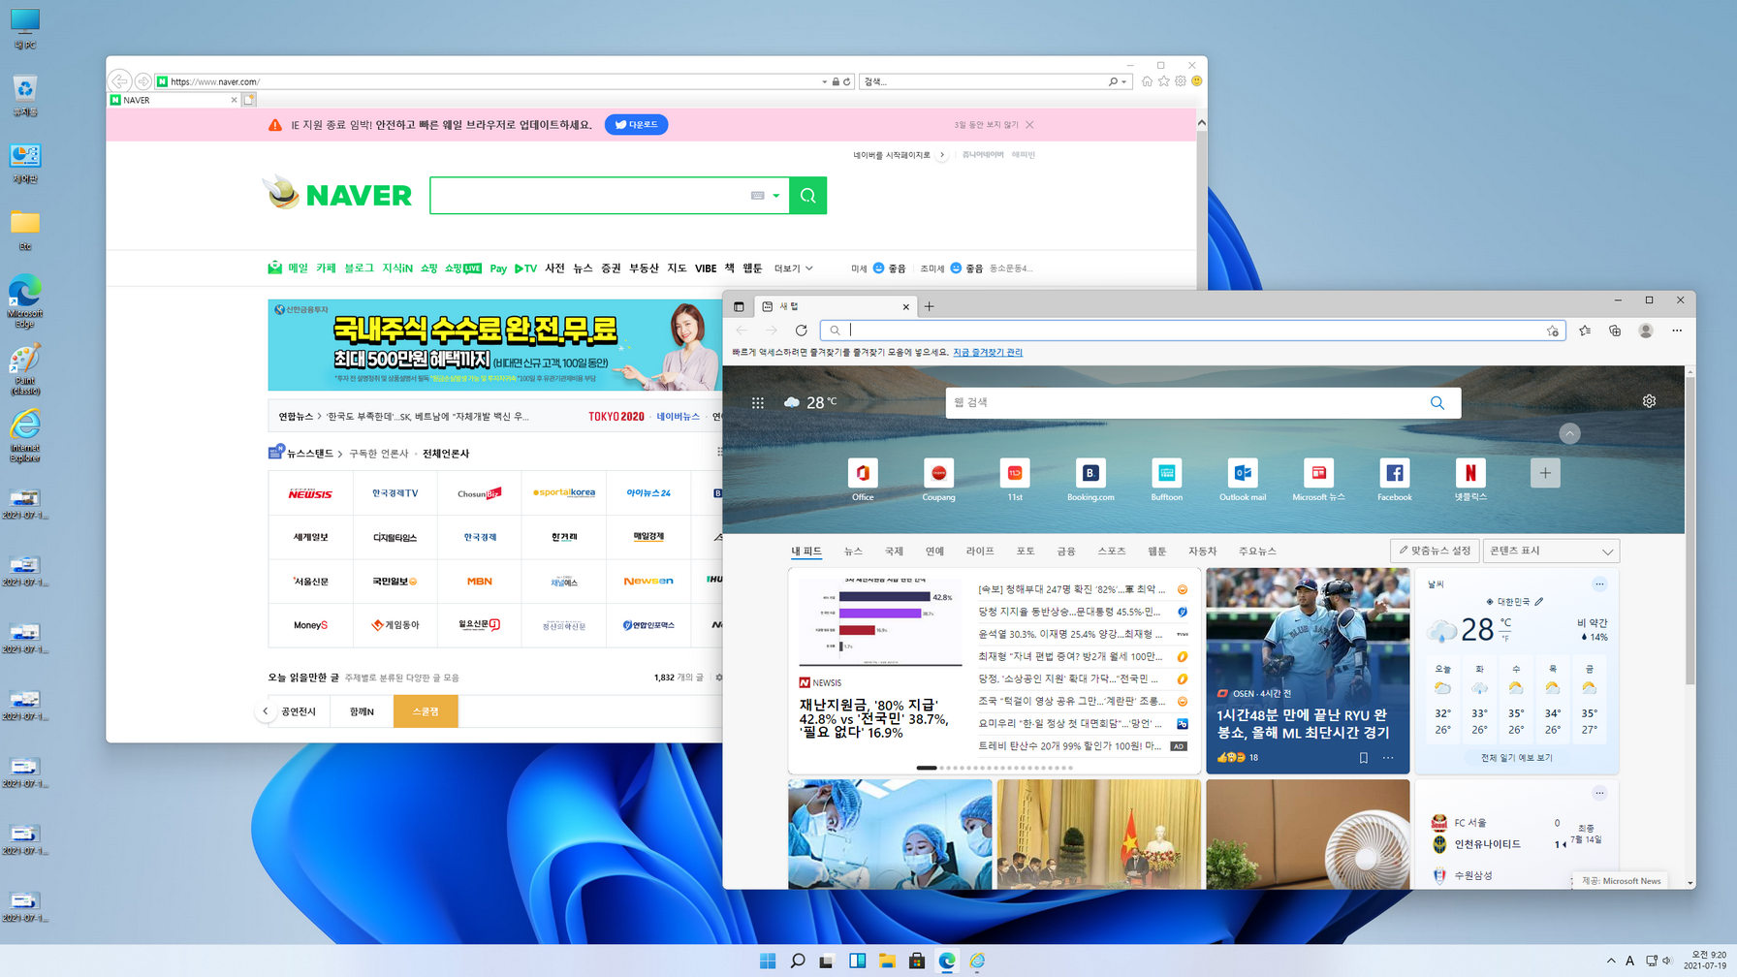Open Naver 쇼핑 link
The height and width of the screenshot is (977, 1737).
point(429,268)
